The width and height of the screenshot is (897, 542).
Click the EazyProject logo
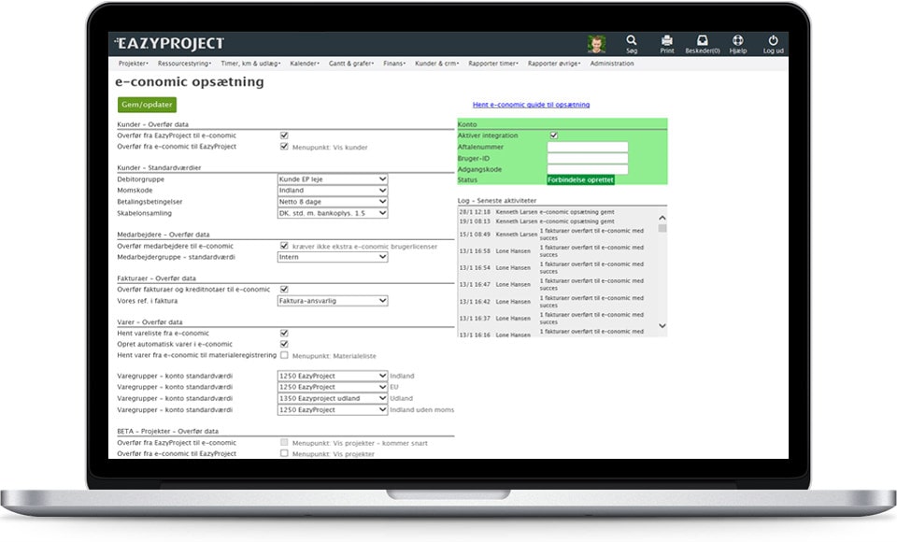tap(169, 43)
